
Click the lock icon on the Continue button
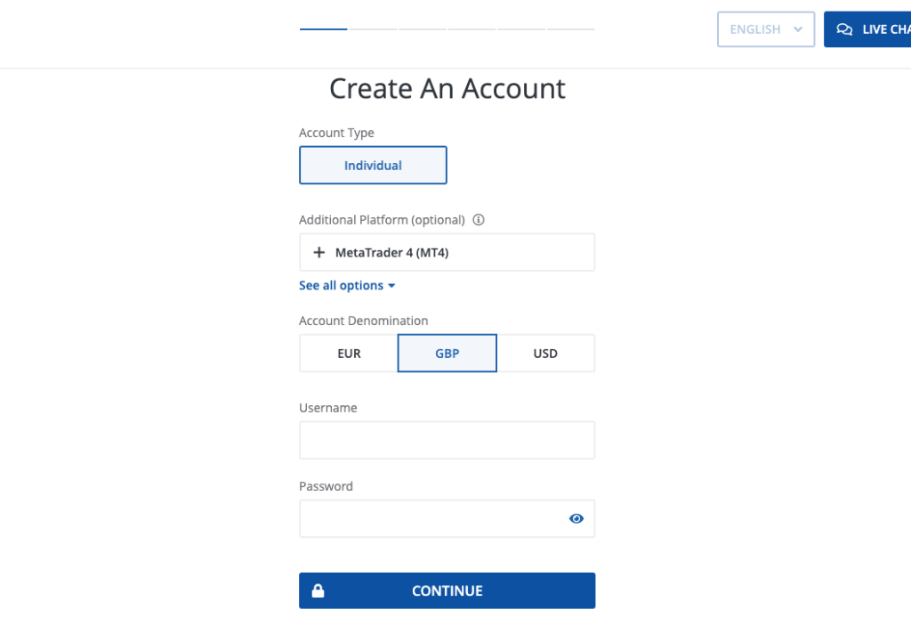click(318, 590)
